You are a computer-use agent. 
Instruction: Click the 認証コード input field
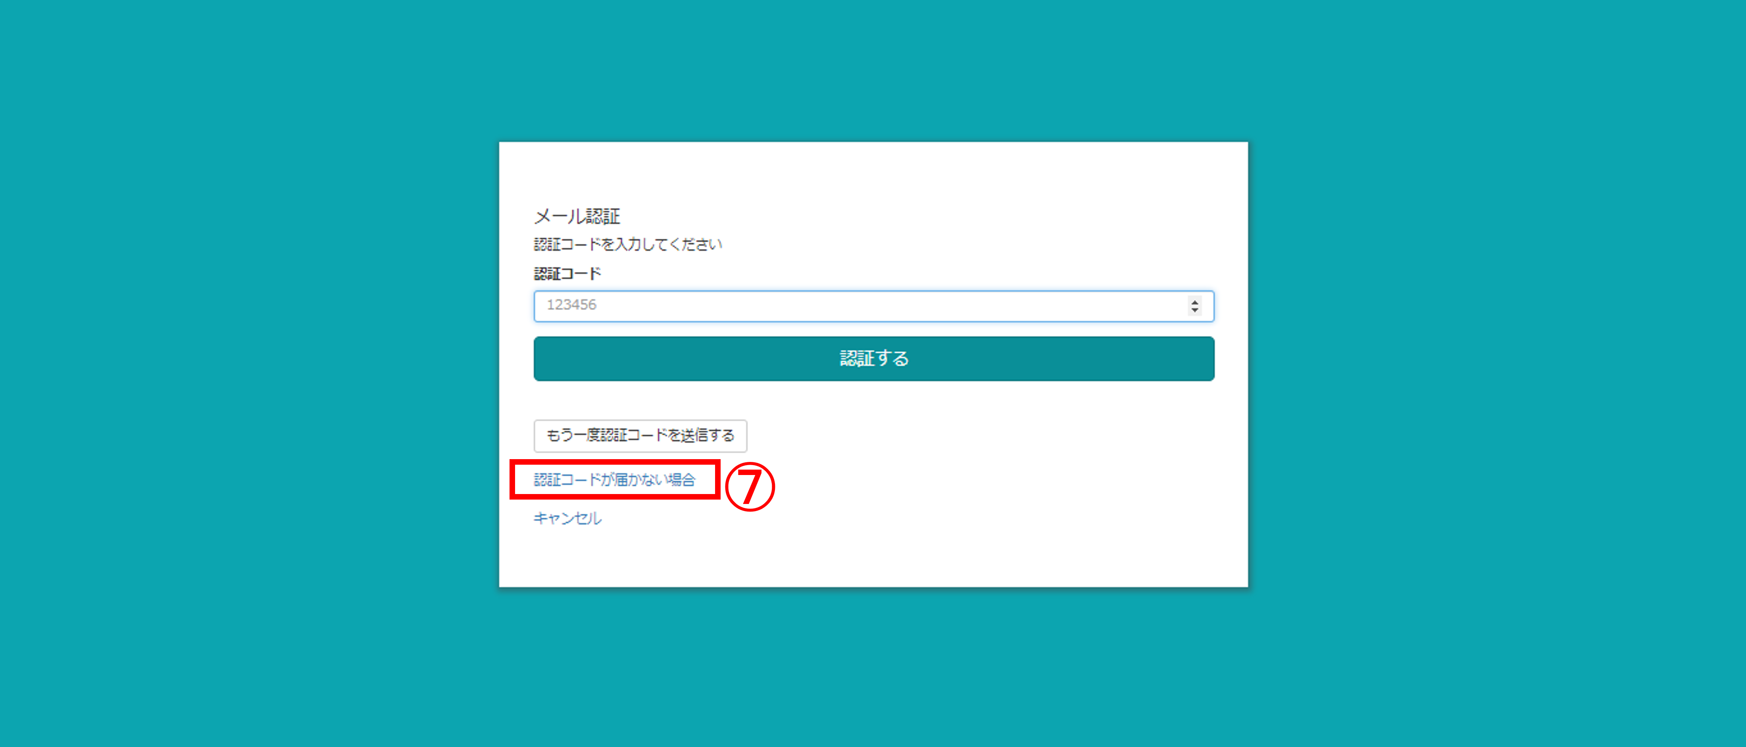pyautogui.click(x=873, y=306)
